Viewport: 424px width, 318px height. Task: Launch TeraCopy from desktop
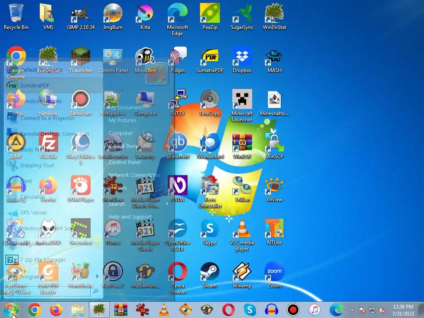[x=210, y=103]
